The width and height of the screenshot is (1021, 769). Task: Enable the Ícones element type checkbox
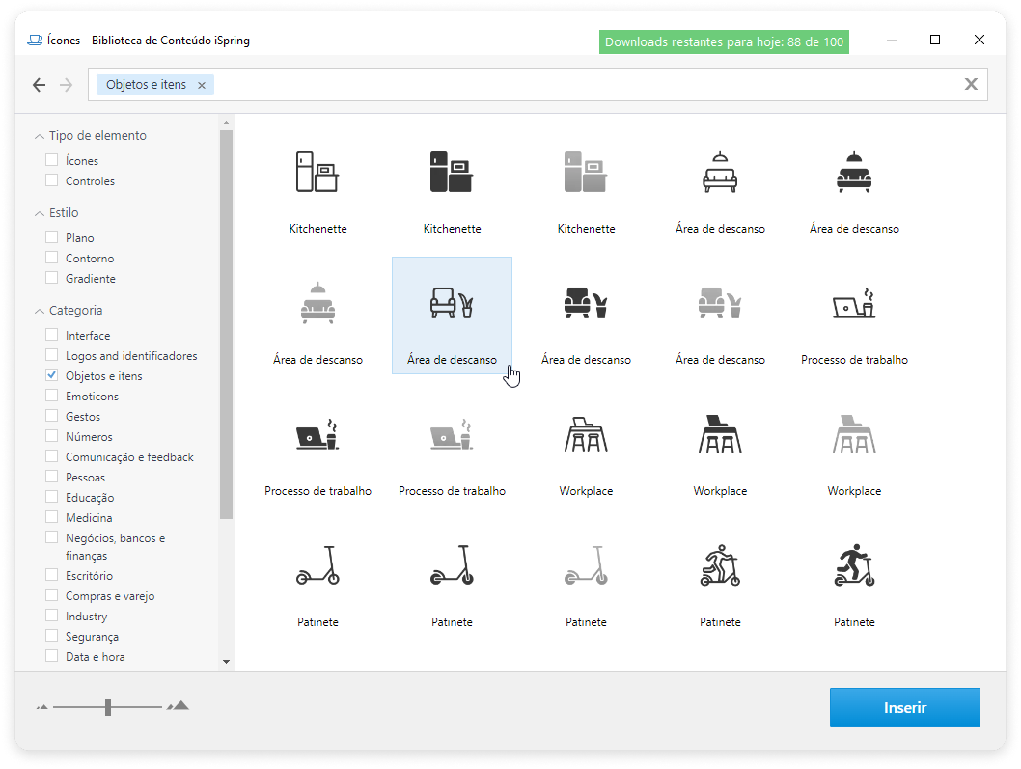(52, 160)
